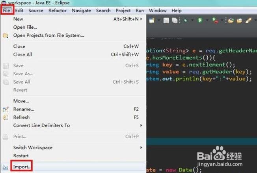Click e.nextElement() in the code editor
The width and height of the screenshot is (257, 173).
click(x=207, y=65)
